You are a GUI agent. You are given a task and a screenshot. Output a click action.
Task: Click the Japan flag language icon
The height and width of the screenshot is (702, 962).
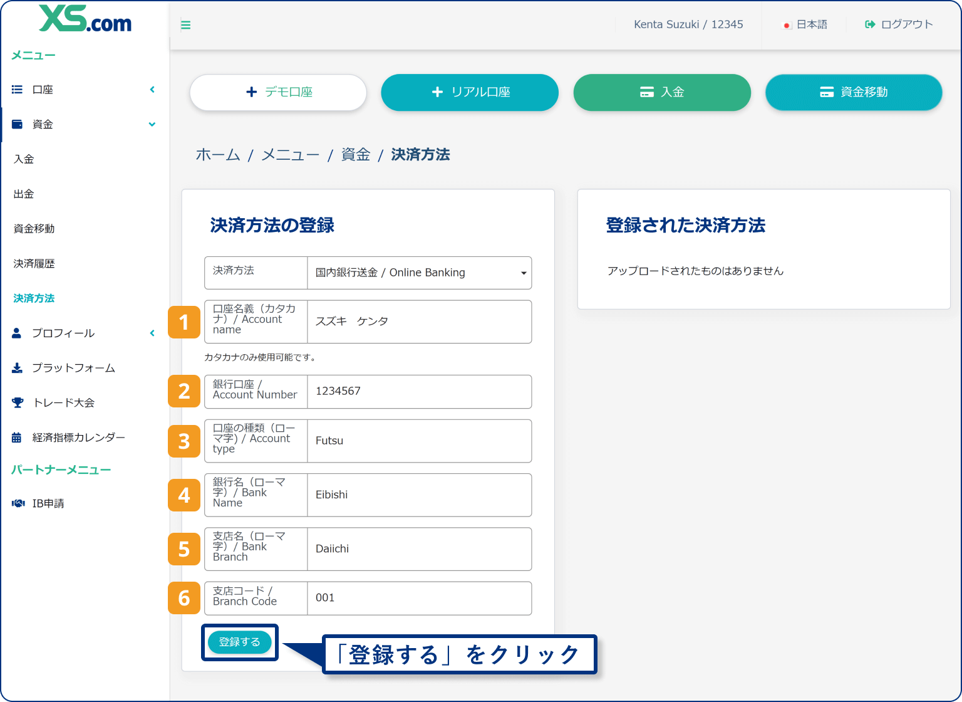click(787, 25)
